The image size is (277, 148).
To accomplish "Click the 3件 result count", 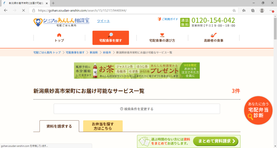I will 236,91.
